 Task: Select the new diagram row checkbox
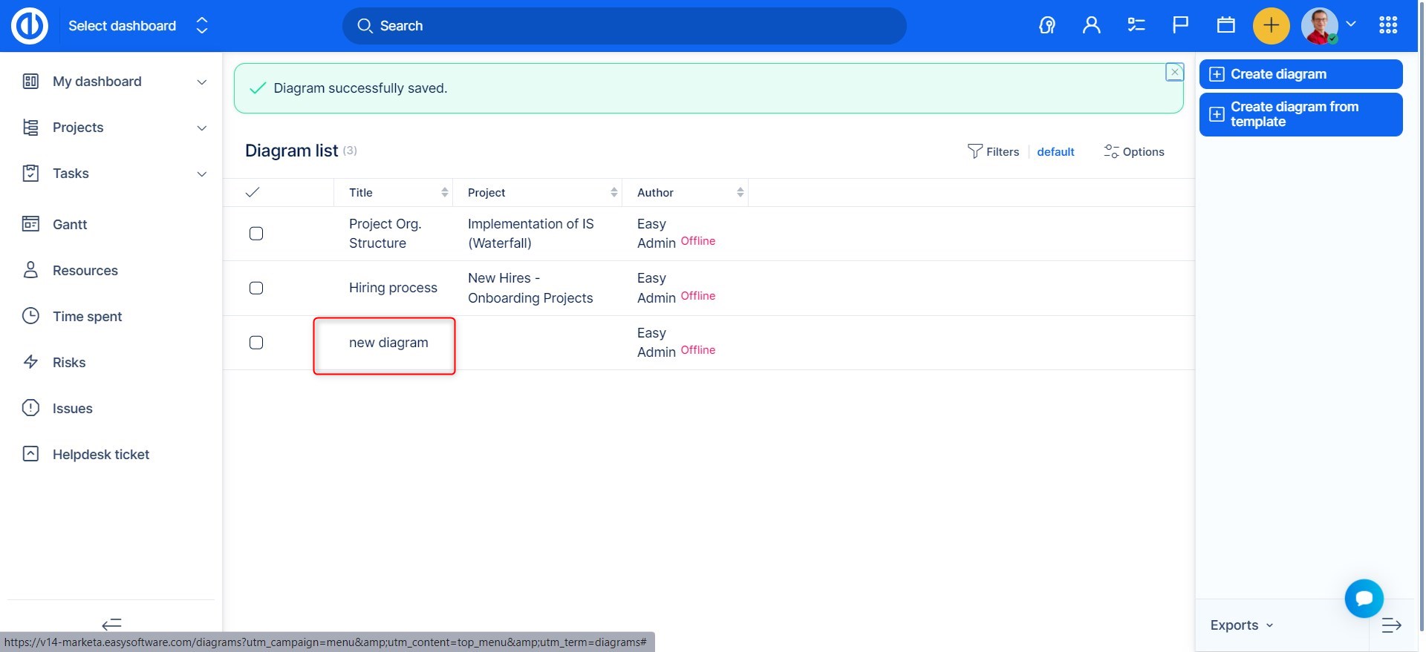click(x=256, y=343)
